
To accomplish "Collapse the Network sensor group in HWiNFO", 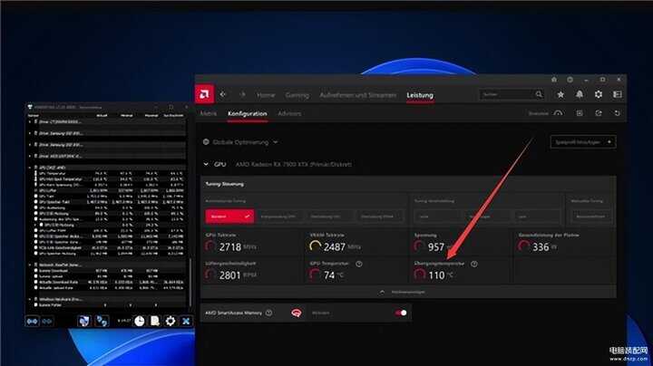I will coord(30,265).
